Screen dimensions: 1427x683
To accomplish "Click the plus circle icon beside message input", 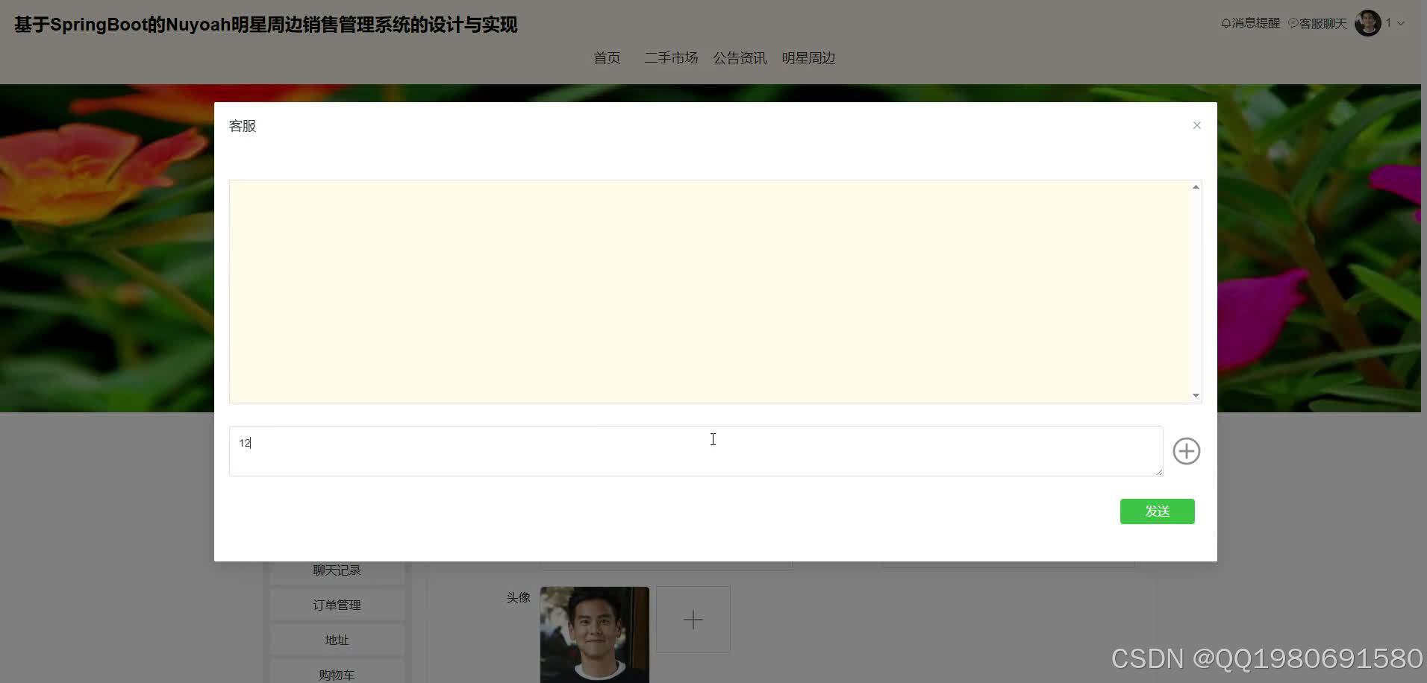I will [x=1186, y=450].
